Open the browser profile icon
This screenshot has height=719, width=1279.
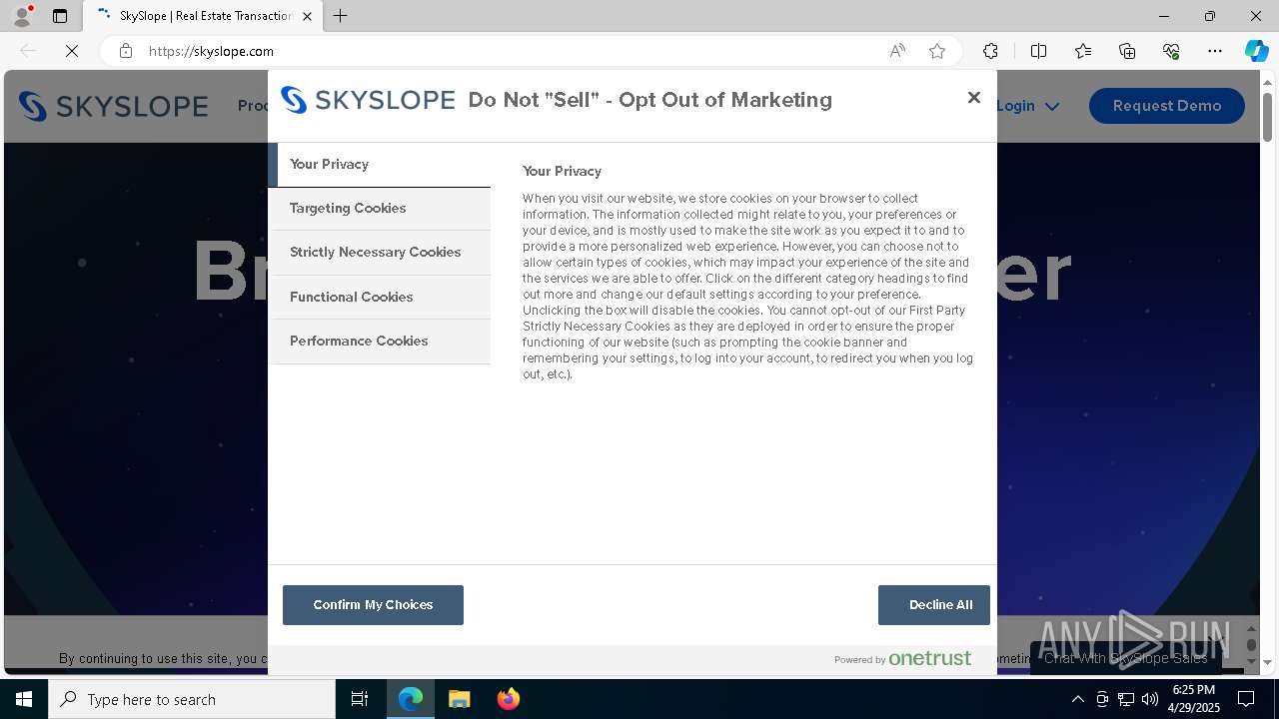click(x=22, y=16)
